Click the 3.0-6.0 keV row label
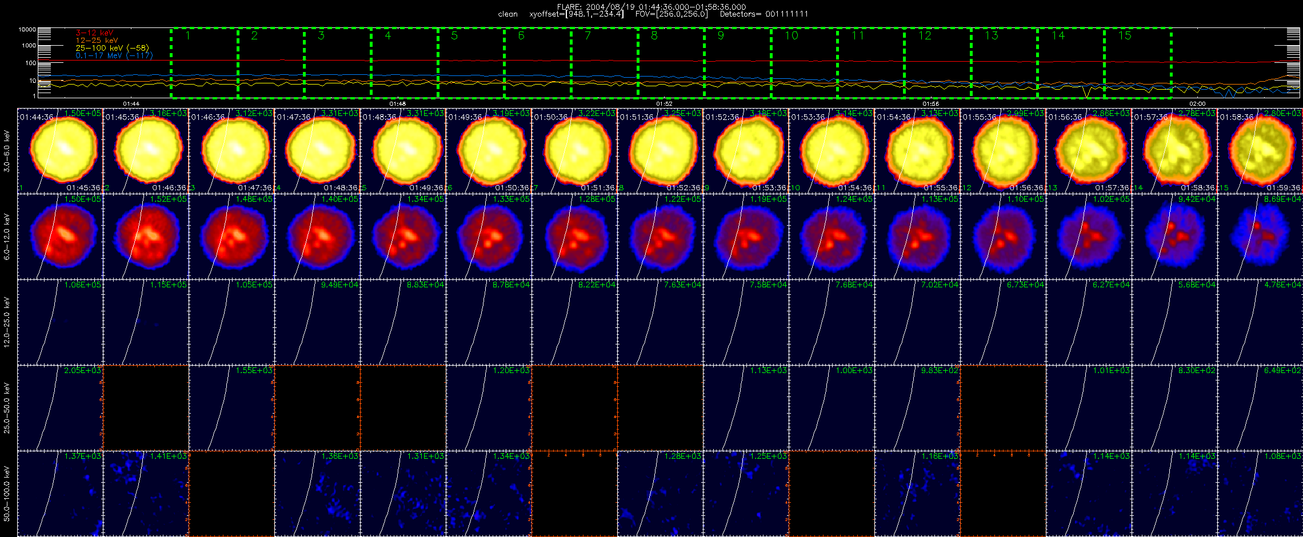Image resolution: width=1303 pixels, height=537 pixels. point(7,151)
